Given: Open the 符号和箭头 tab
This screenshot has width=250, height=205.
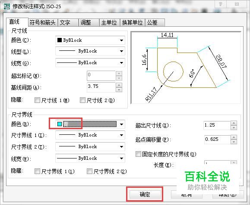Looking at the screenshot, I should (x=43, y=22).
